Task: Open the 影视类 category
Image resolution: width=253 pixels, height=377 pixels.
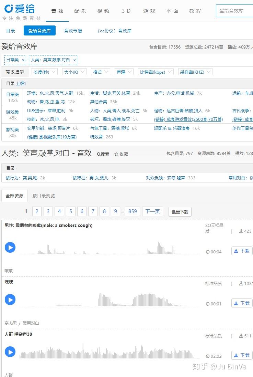Action: point(12,129)
